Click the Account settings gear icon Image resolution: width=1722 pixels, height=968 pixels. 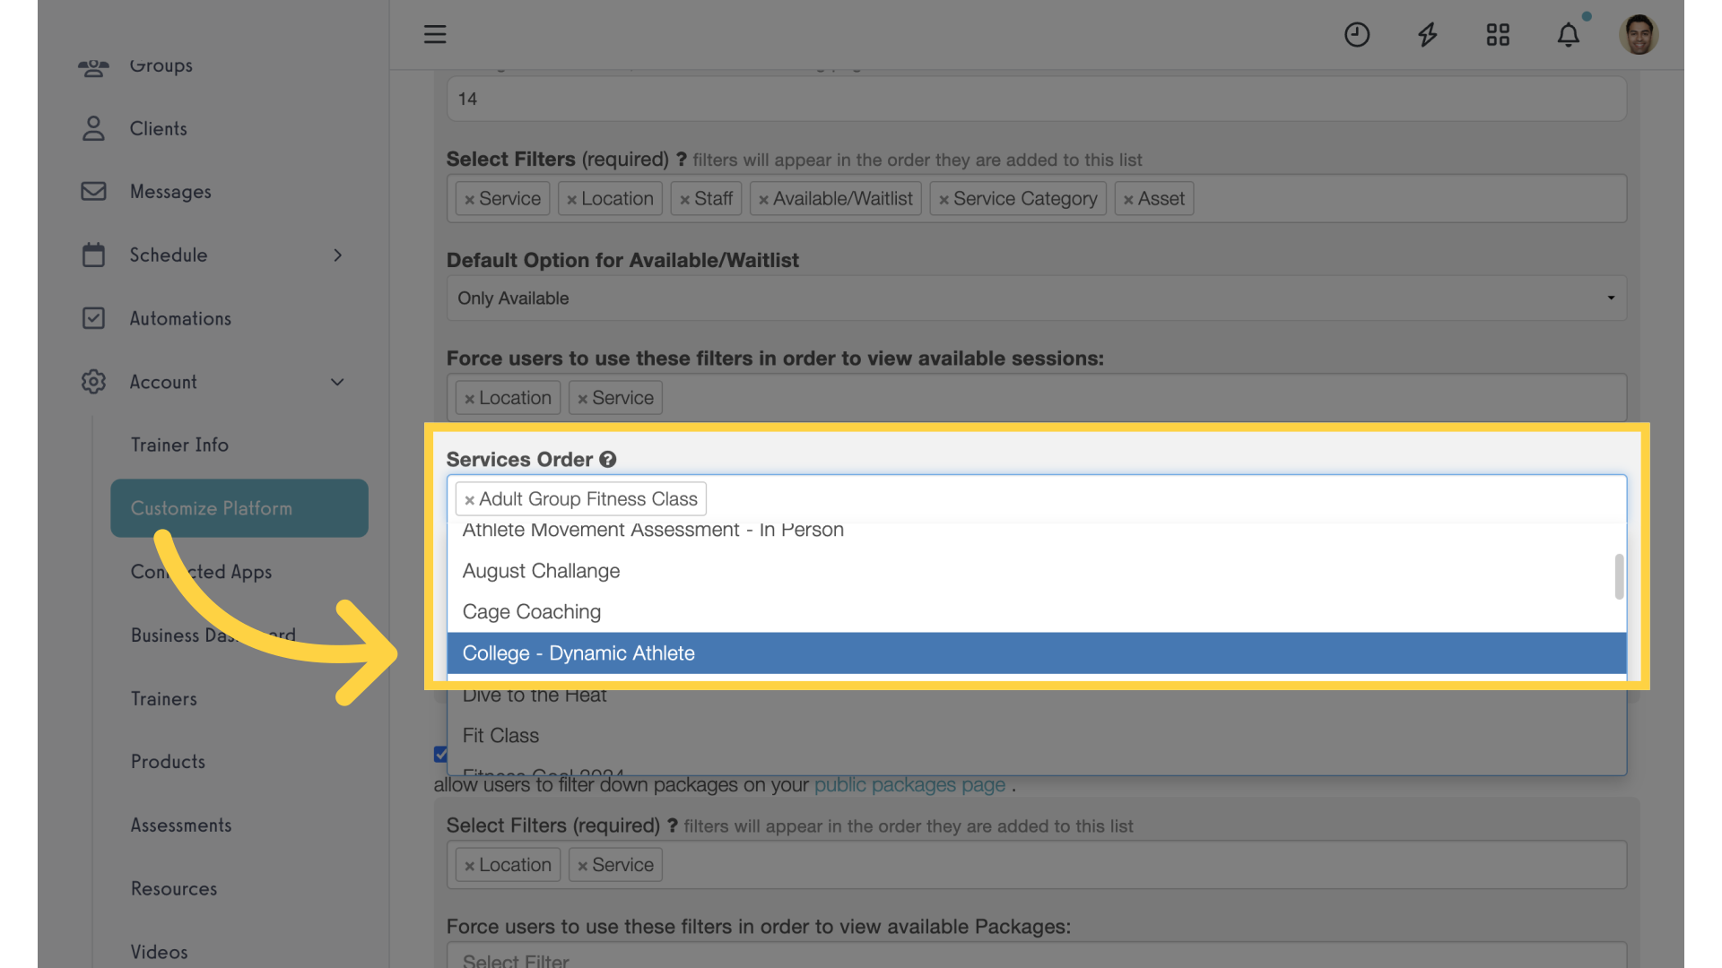click(91, 383)
